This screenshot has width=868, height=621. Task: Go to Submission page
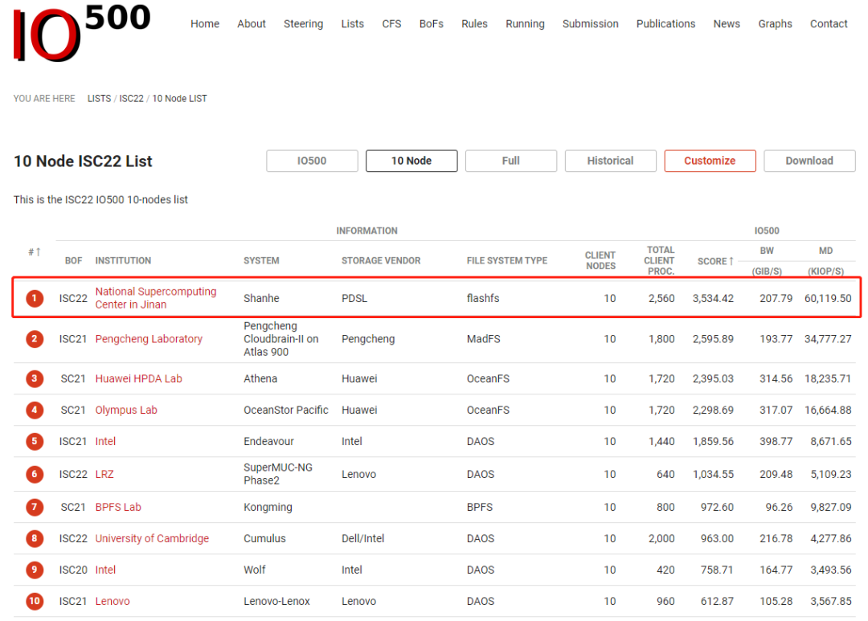click(x=590, y=24)
